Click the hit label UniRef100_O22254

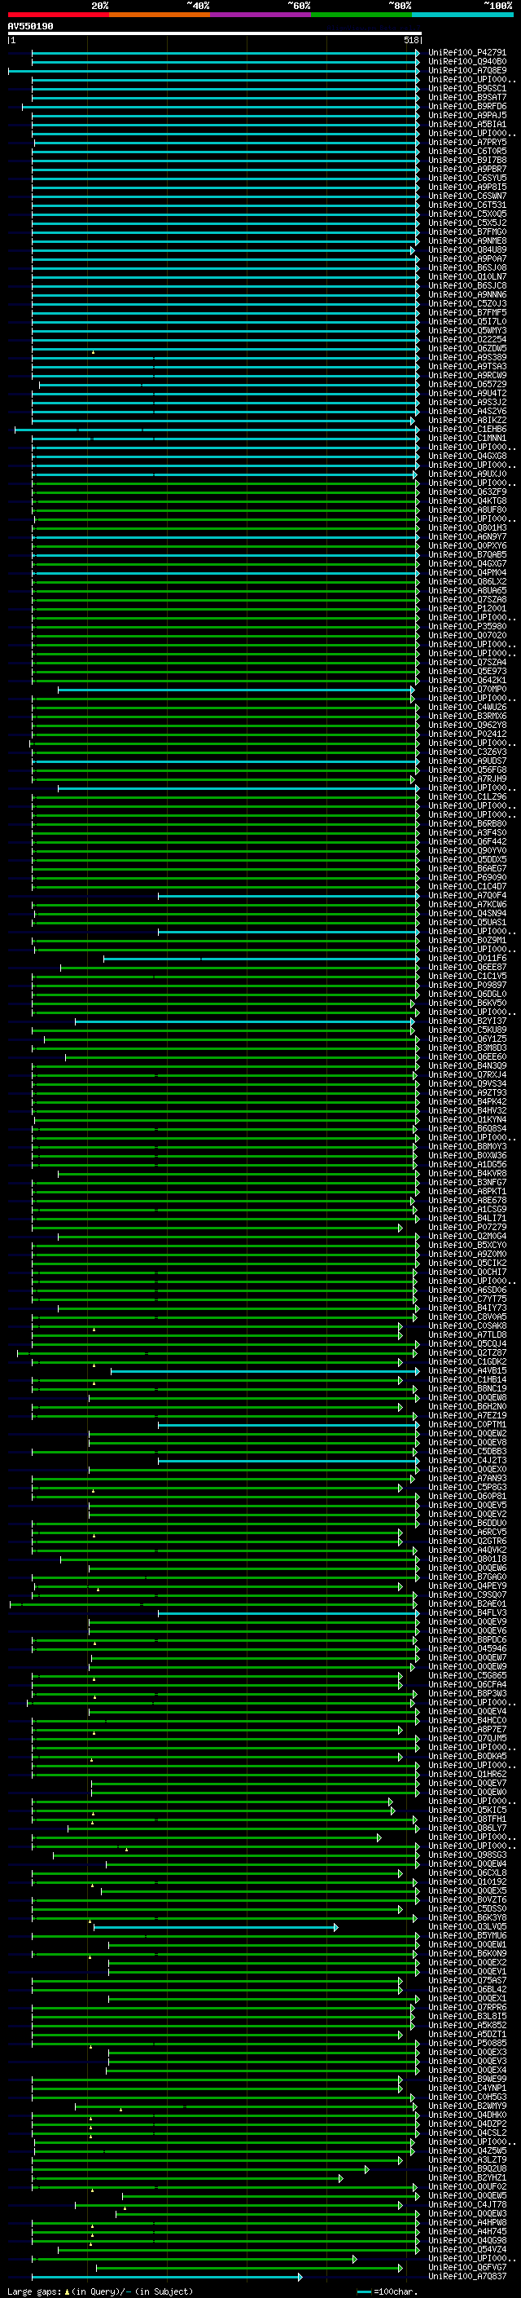click(467, 340)
